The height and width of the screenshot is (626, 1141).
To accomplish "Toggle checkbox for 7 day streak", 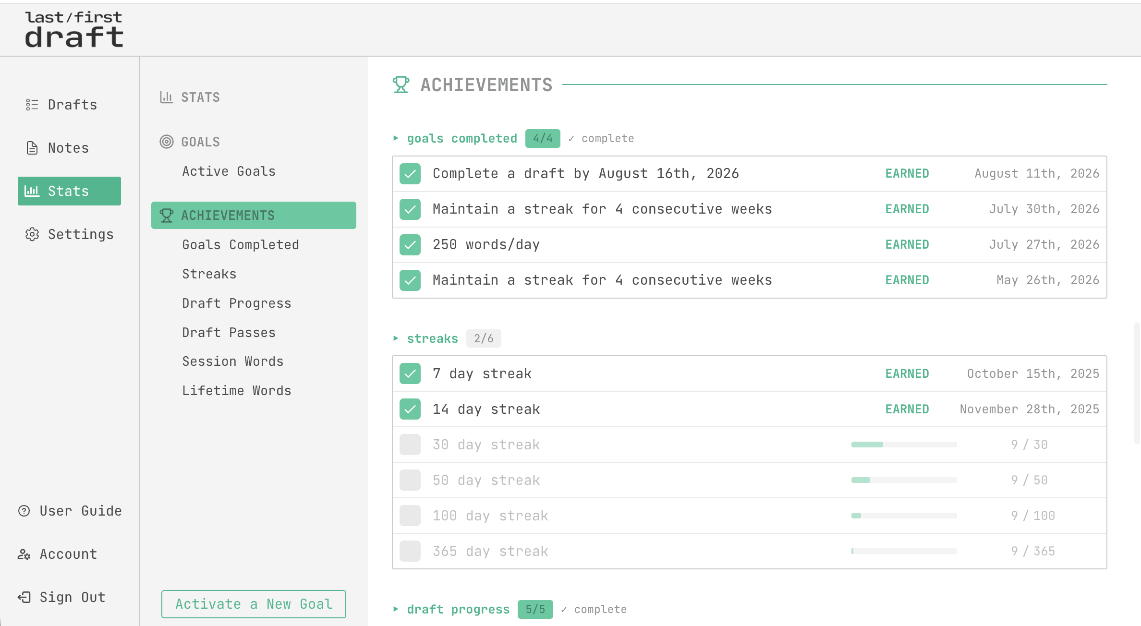I will (x=410, y=373).
